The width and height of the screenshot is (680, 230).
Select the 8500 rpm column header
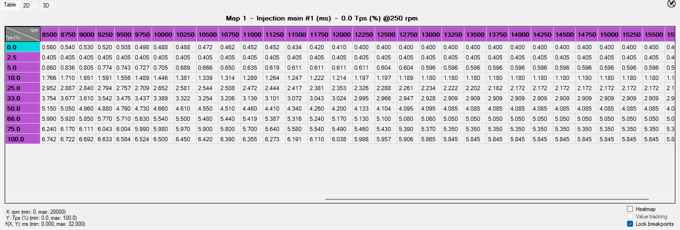50,34
